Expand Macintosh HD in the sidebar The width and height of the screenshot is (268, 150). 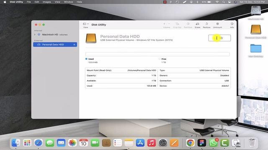click(x=35, y=35)
